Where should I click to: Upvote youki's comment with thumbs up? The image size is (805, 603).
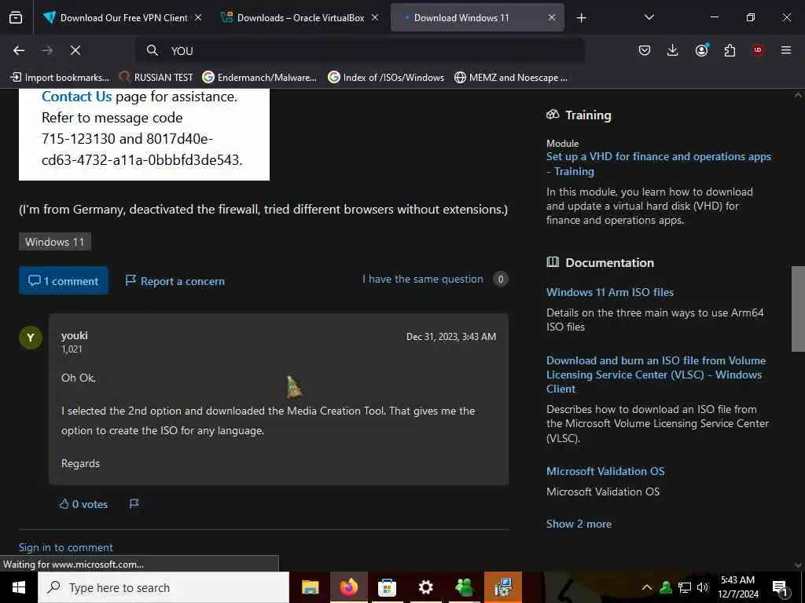click(x=83, y=504)
